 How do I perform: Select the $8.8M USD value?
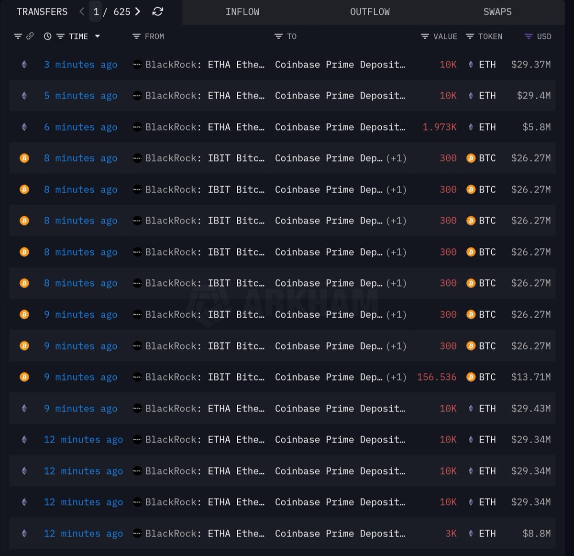tap(537, 533)
